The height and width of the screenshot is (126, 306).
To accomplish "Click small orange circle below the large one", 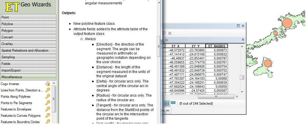I will (x=275, y=33).
